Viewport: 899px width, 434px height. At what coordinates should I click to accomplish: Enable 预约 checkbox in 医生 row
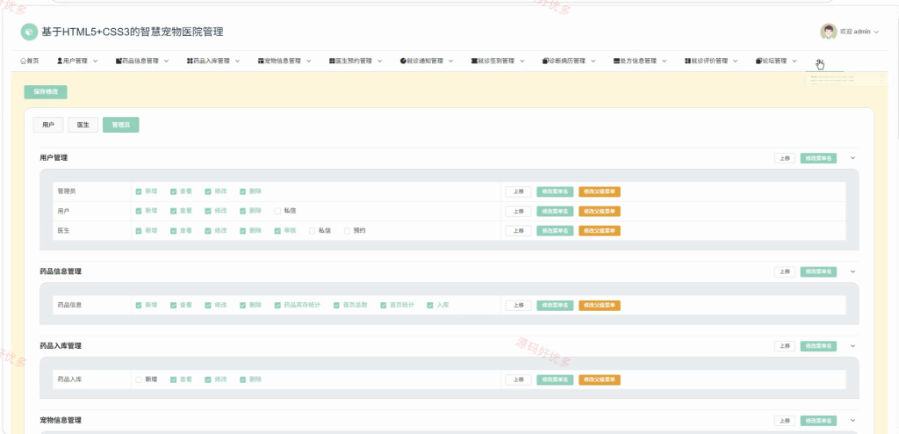[x=347, y=231]
